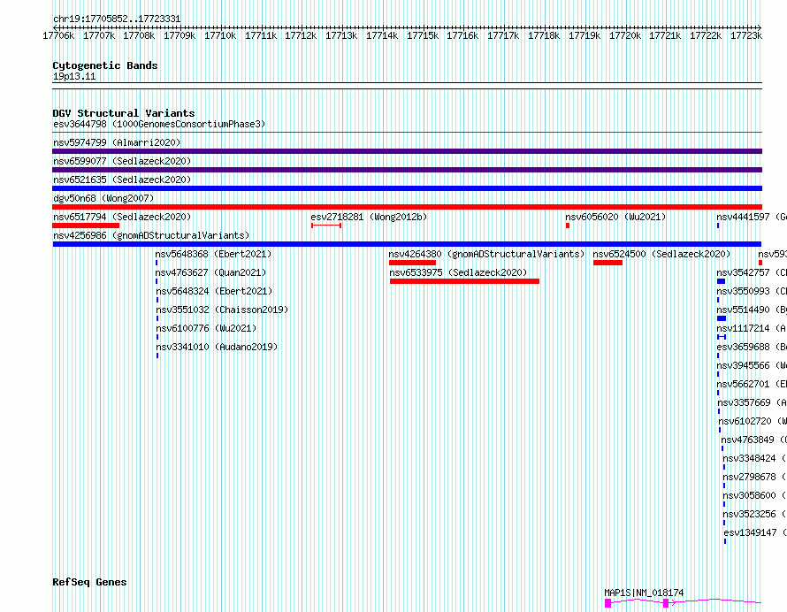Screen dimensions: 787x612
Task: Open the nsv4256986 (gnomADStructuralVariants) label
Action: pyautogui.click(x=151, y=235)
